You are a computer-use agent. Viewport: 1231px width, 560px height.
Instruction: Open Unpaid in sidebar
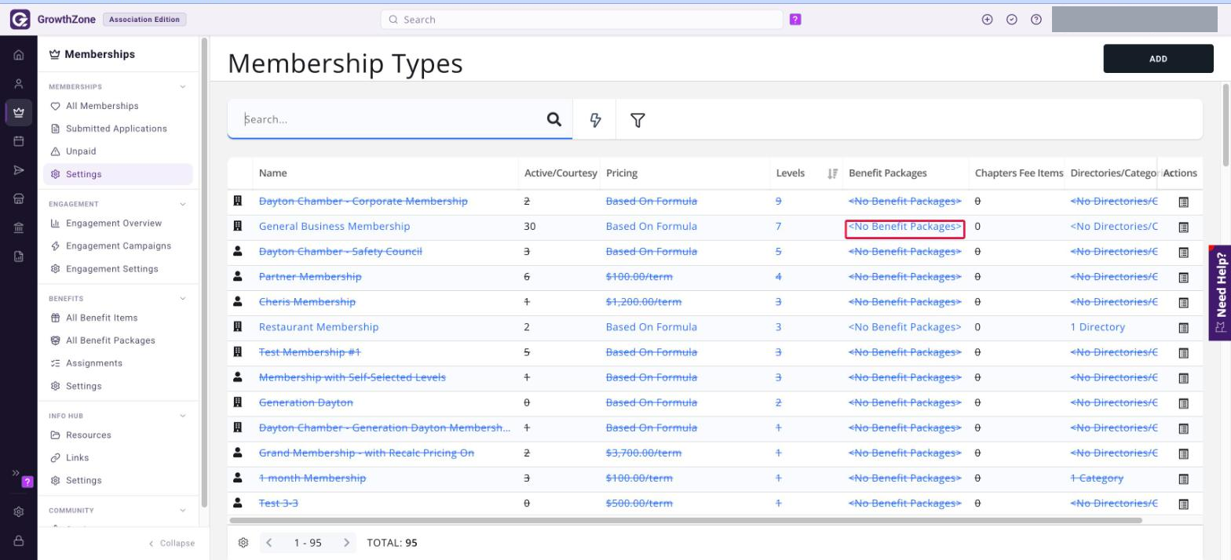tap(81, 151)
